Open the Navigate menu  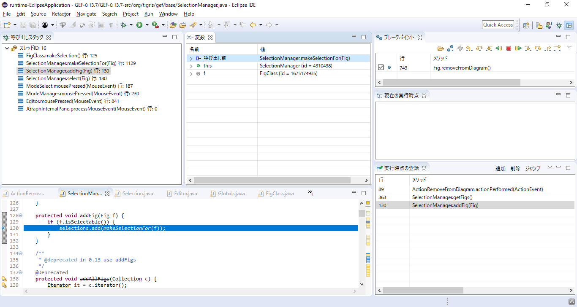(x=87, y=14)
